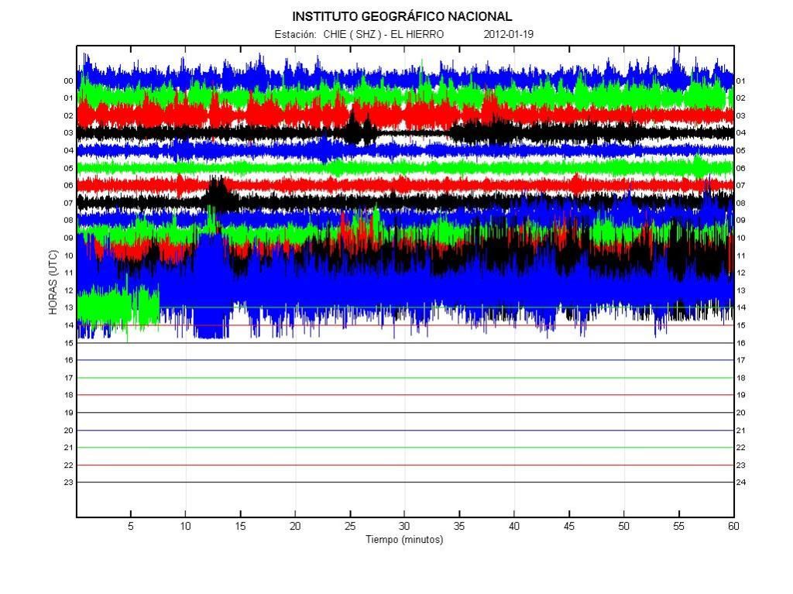Select the Tiempo (minutos) axis label
This screenshot has height=594, width=793.
(x=404, y=540)
